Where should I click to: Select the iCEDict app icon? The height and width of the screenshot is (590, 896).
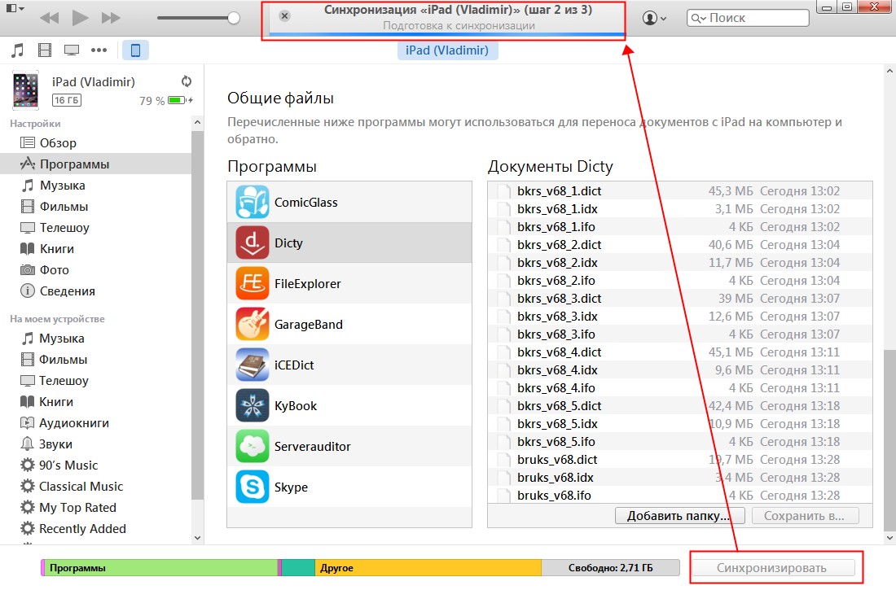pyautogui.click(x=252, y=365)
